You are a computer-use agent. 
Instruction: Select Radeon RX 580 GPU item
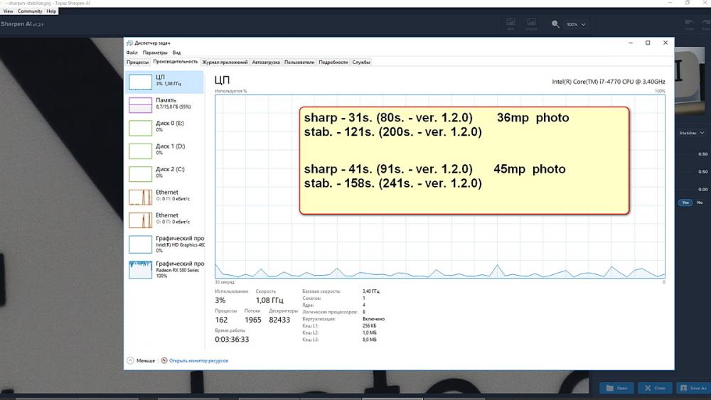click(x=165, y=269)
